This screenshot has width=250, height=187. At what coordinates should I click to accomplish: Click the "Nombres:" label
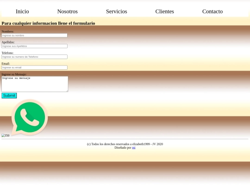[x=8, y=31]
